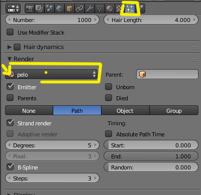This screenshot has width=201, height=195.
Task: Open the Texture properties checker tab
Action: coord(119,9)
